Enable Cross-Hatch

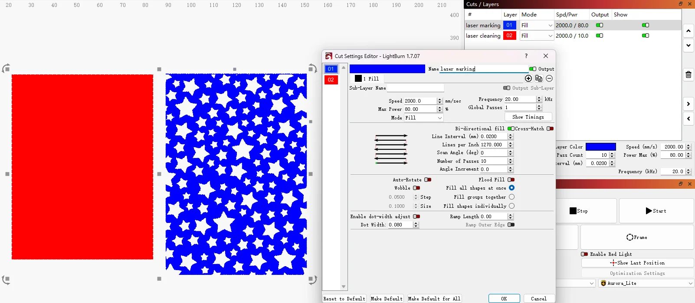pyautogui.click(x=550, y=129)
